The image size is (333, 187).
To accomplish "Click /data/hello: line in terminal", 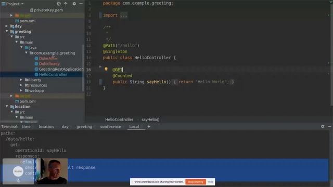I will point(20,139).
